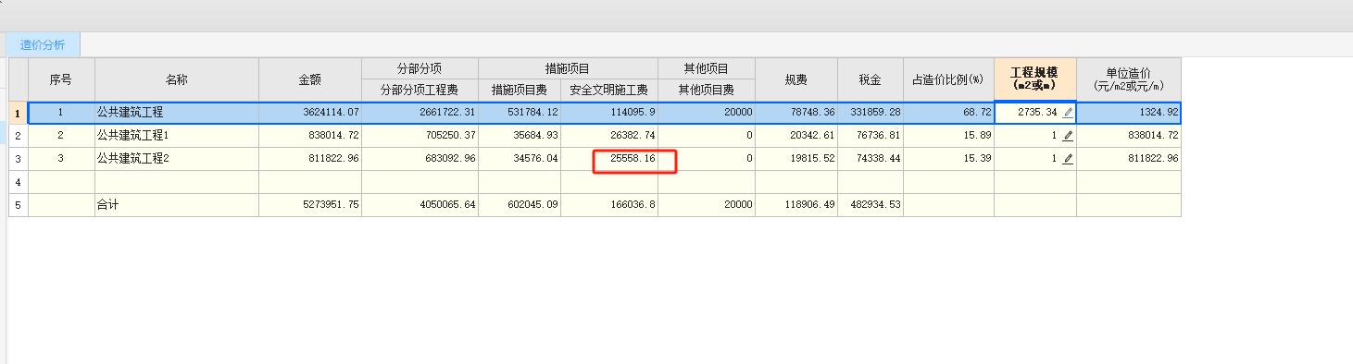Click cell 26382.74

[609, 136]
